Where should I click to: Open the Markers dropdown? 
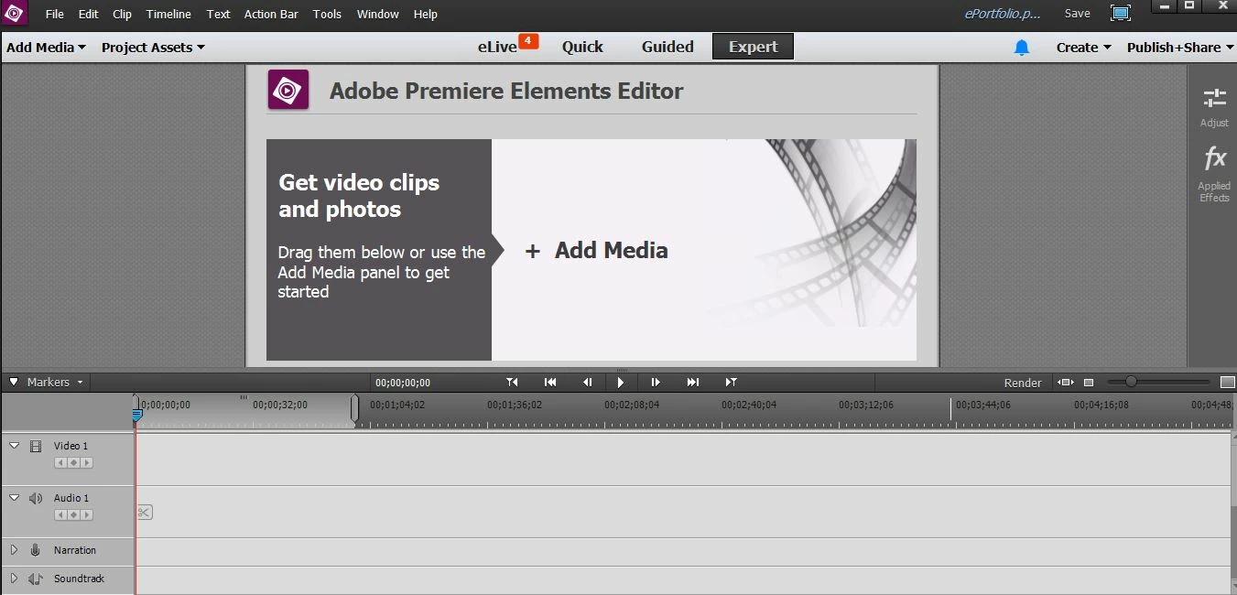click(x=55, y=382)
